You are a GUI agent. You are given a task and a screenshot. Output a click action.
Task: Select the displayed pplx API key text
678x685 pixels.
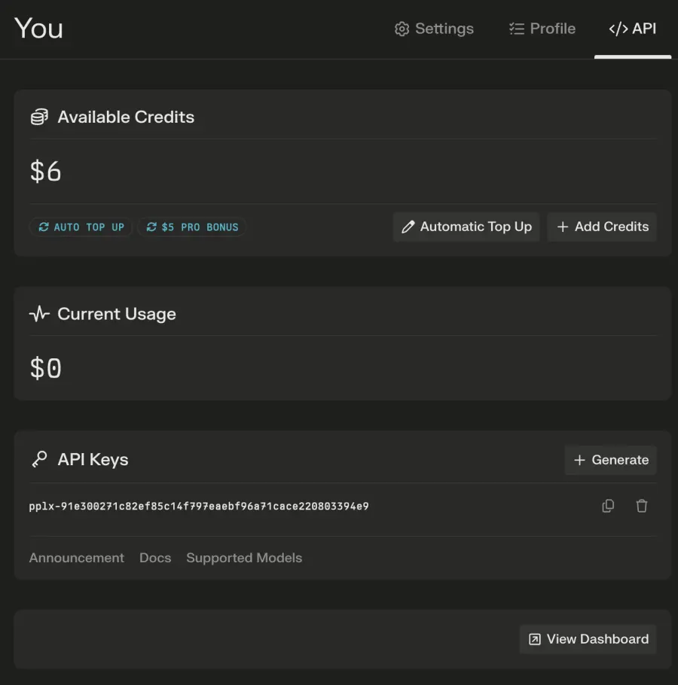pyautogui.click(x=198, y=506)
